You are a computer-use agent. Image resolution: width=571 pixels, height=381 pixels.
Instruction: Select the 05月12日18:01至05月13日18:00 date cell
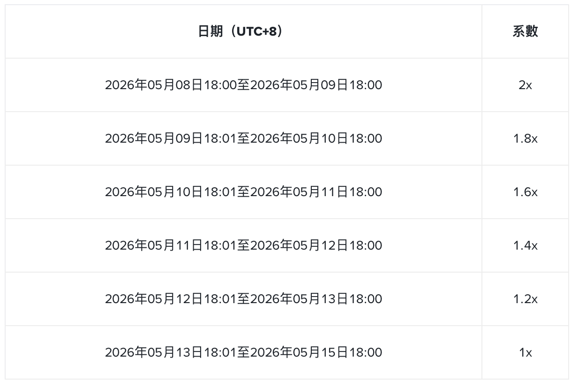click(243, 299)
